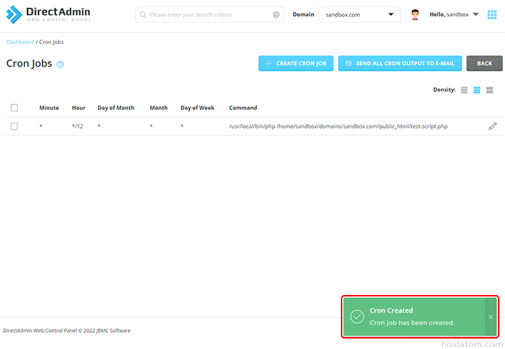The image size is (505, 349).
Task: Click into the search criteria field
Action: pos(208,15)
